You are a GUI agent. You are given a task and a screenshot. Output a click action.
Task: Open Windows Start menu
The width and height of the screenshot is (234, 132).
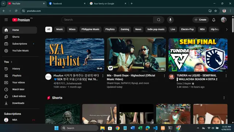56,128
